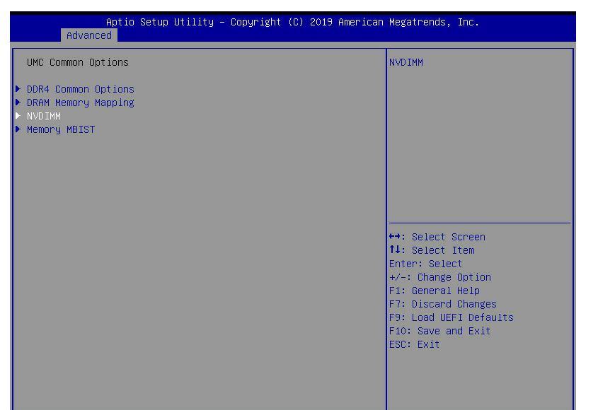Click the F9: Load UEFI Defaults hint
The height and width of the screenshot is (410, 598).
[x=452, y=317]
